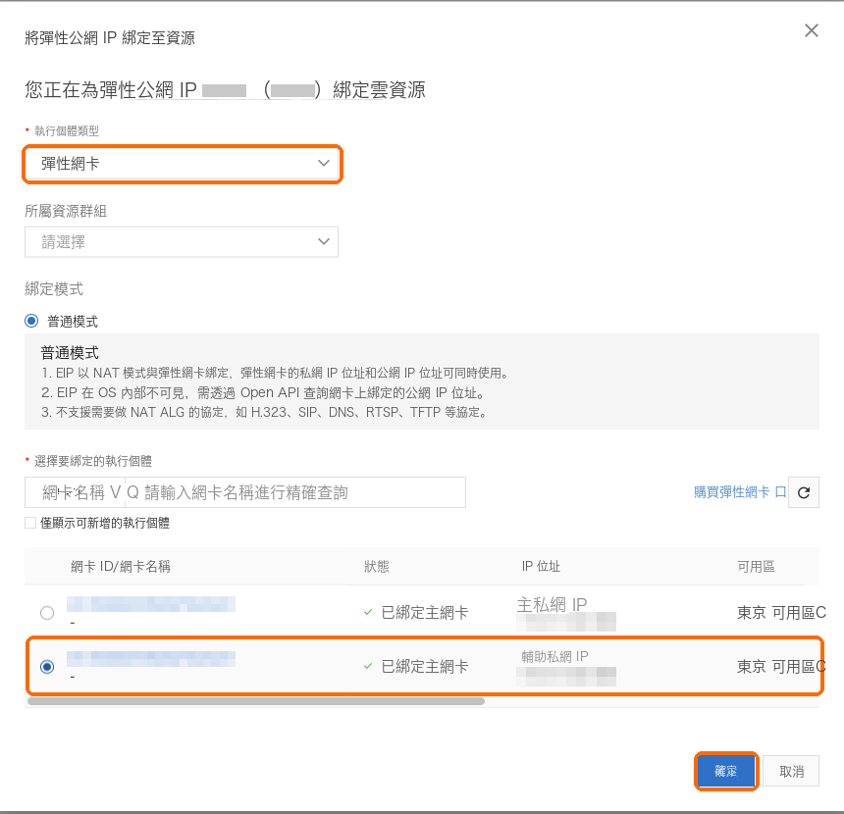
Task: Click the horizontal scrollbar under the table
Action: point(256,701)
